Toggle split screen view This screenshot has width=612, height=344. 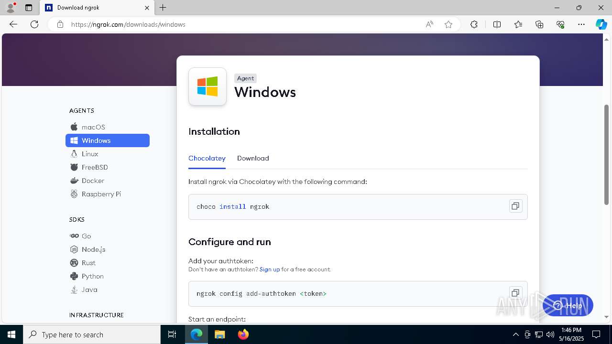coord(497,24)
